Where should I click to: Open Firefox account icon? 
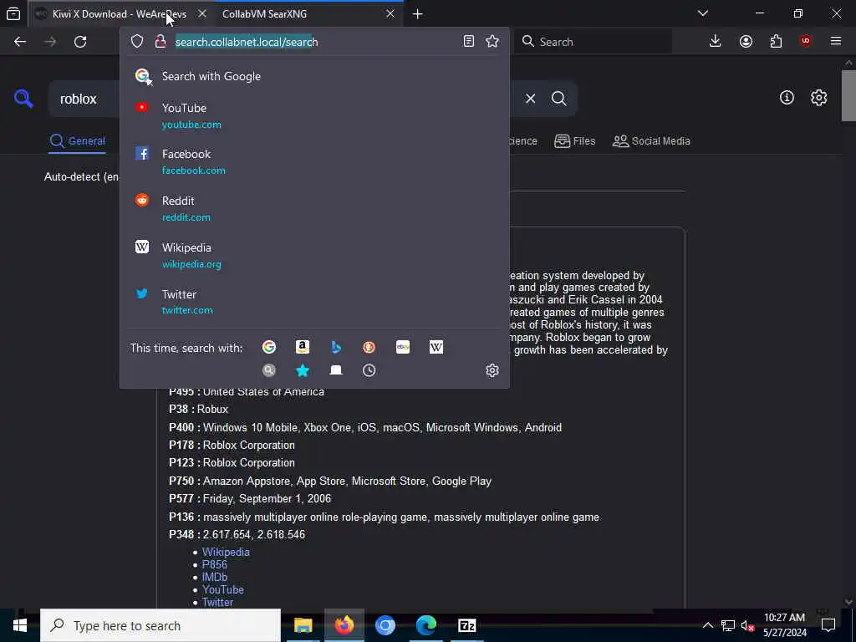point(746,42)
